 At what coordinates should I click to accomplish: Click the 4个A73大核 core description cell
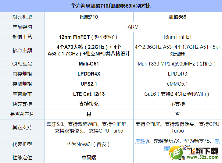point(89,51)
